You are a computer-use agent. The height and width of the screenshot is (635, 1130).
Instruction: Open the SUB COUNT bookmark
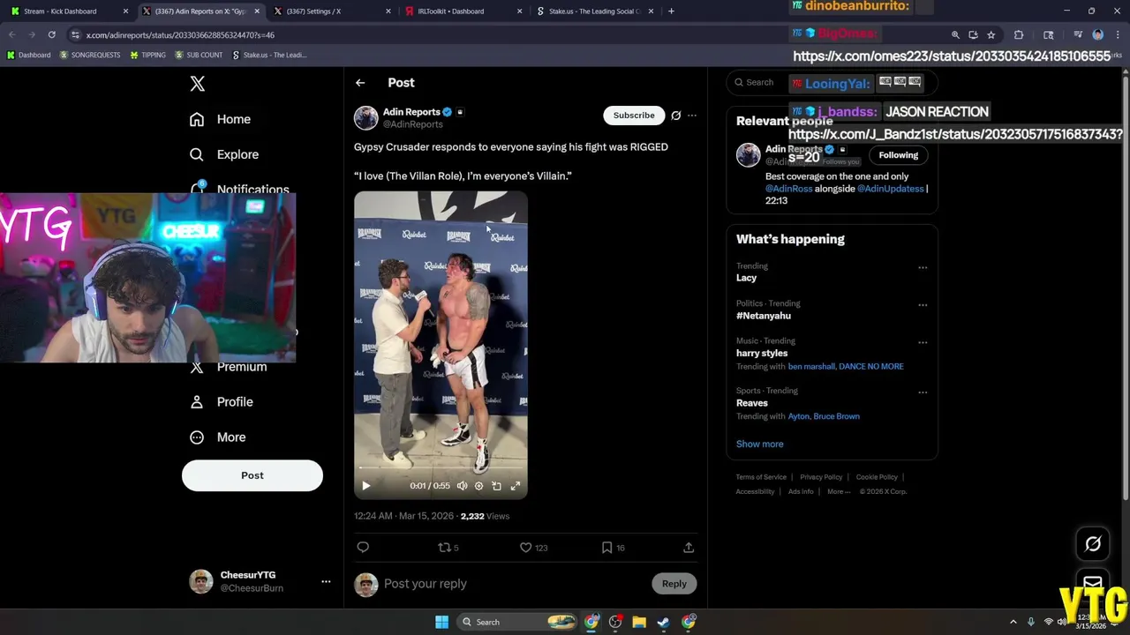(199, 55)
